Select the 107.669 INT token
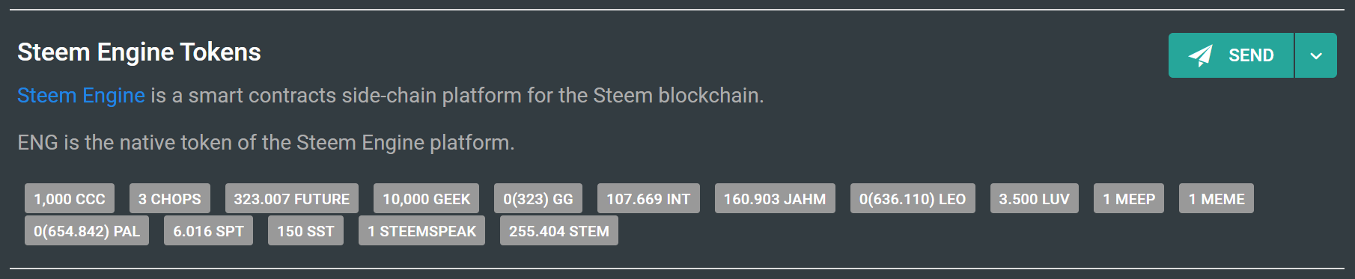This screenshot has height=279, width=1355. pyautogui.click(x=648, y=199)
